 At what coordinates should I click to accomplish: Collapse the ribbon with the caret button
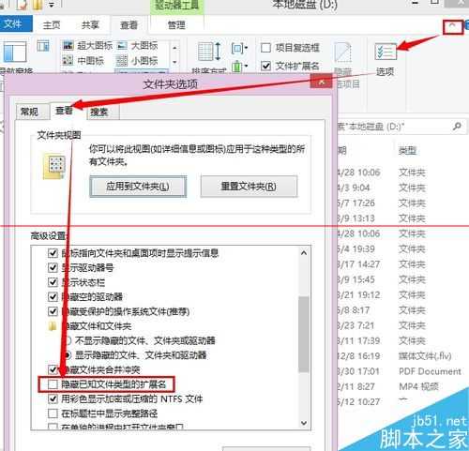[453, 27]
